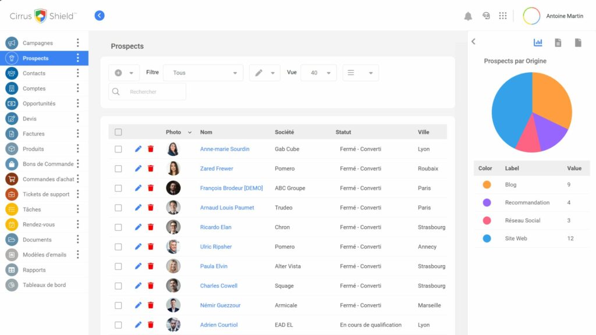Delete Adrien Courtiol using the trash icon
Image resolution: width=596 pixels, height=335 pixels.
151,325
